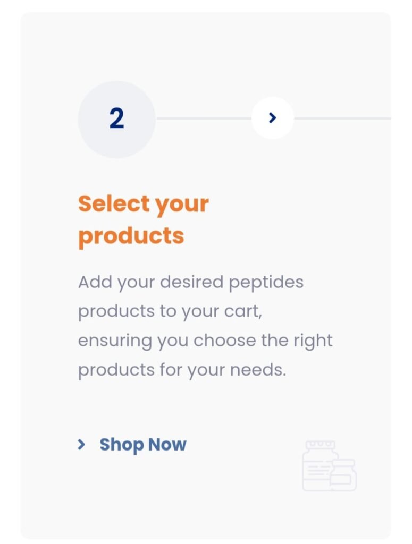This screenshot has width=412, height=544.
Task: Click the connector line right of the arrow
Action: coord(343,118)
